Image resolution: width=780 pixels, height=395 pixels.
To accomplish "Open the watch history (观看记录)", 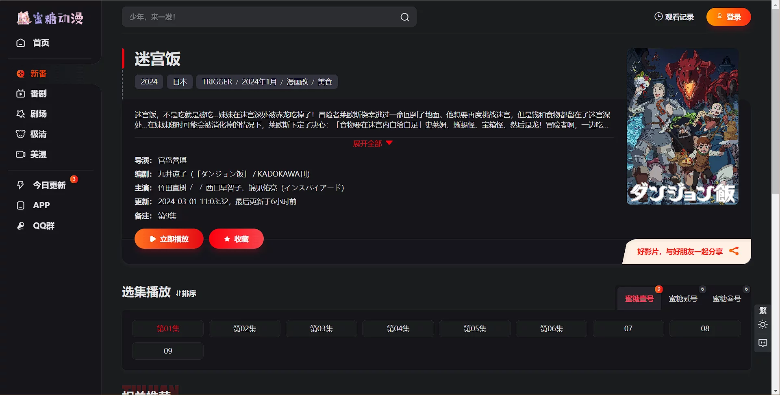I will click(x=674, y=17).
